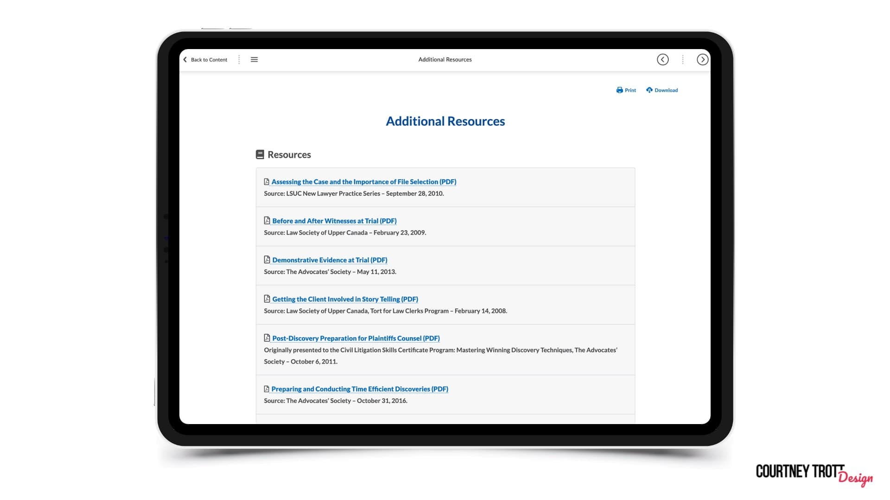Click the hamburger menu icon

click(x=254, y=59)
